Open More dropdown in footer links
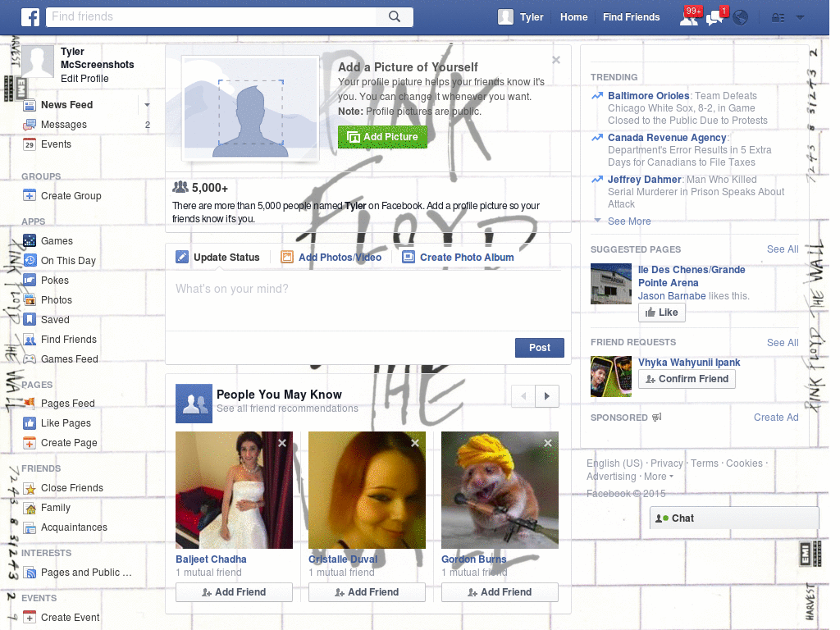840x630 pixels. 659,477
